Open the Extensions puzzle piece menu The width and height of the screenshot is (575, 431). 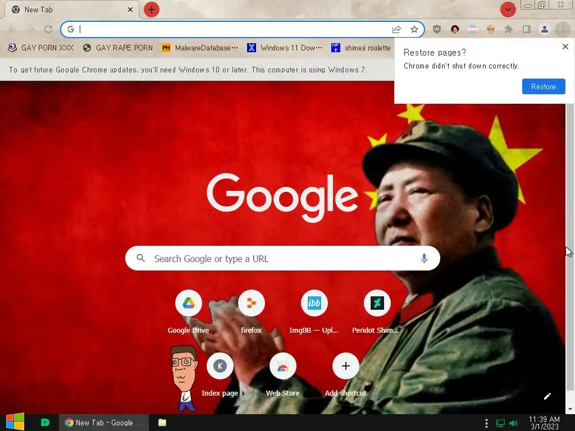tap(509, 29)
